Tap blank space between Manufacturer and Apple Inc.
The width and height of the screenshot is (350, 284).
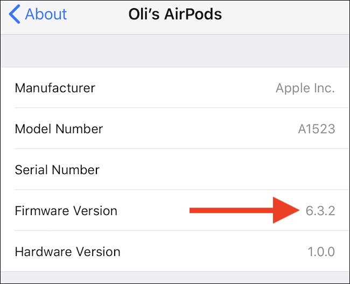[x=183, y=88]
